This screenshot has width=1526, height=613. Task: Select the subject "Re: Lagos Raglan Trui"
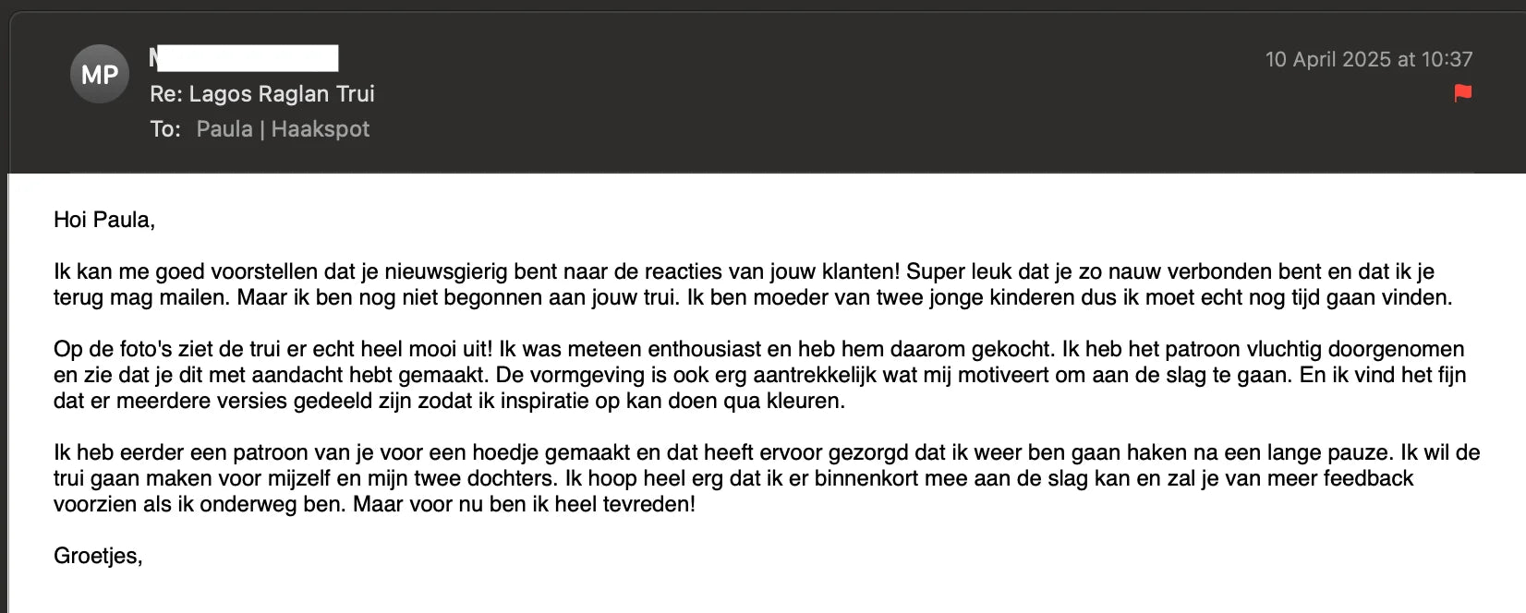262,94
